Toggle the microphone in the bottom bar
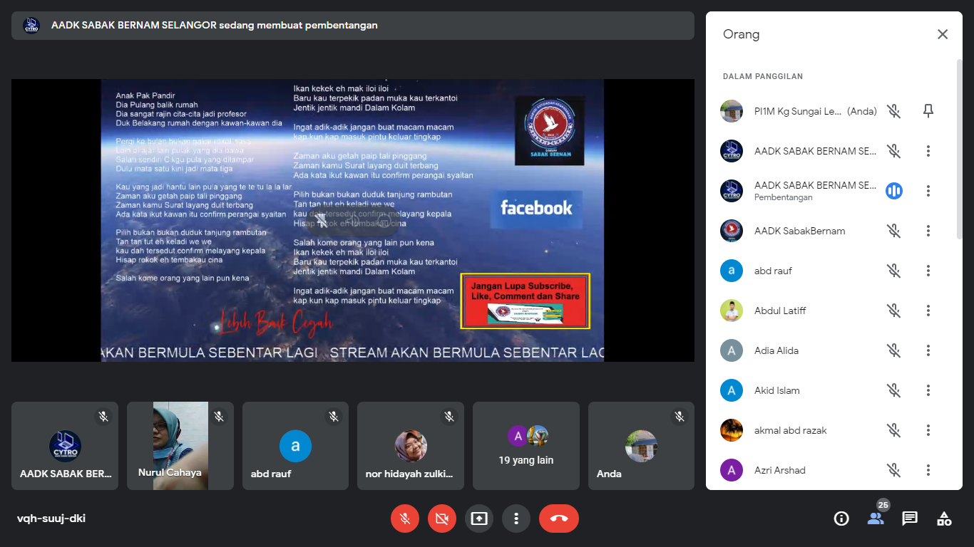 click(x=405, y=519)
